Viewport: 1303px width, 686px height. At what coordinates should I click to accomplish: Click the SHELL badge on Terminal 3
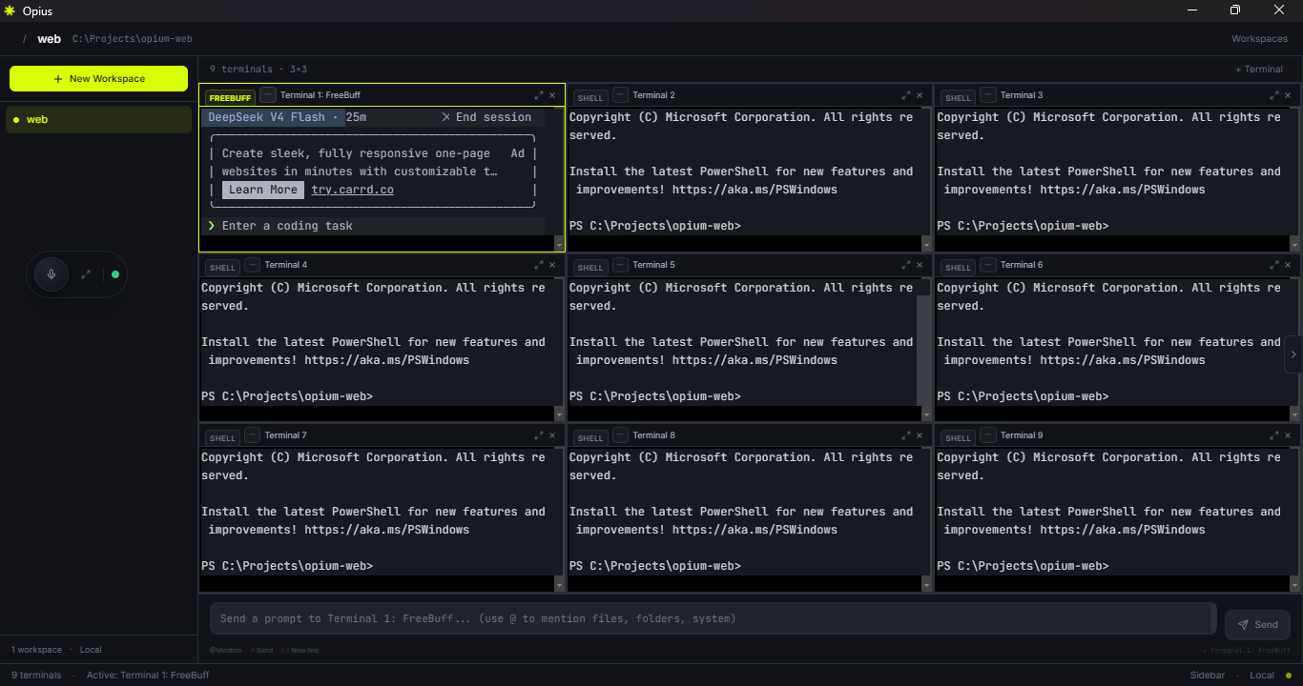958,98
